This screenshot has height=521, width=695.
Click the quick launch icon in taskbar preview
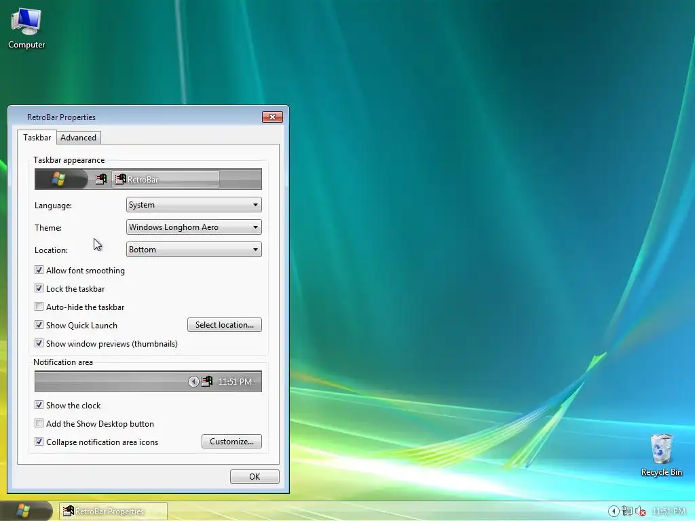[x=101, y=179]
